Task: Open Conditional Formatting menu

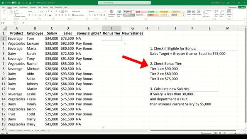Action: 112,13
